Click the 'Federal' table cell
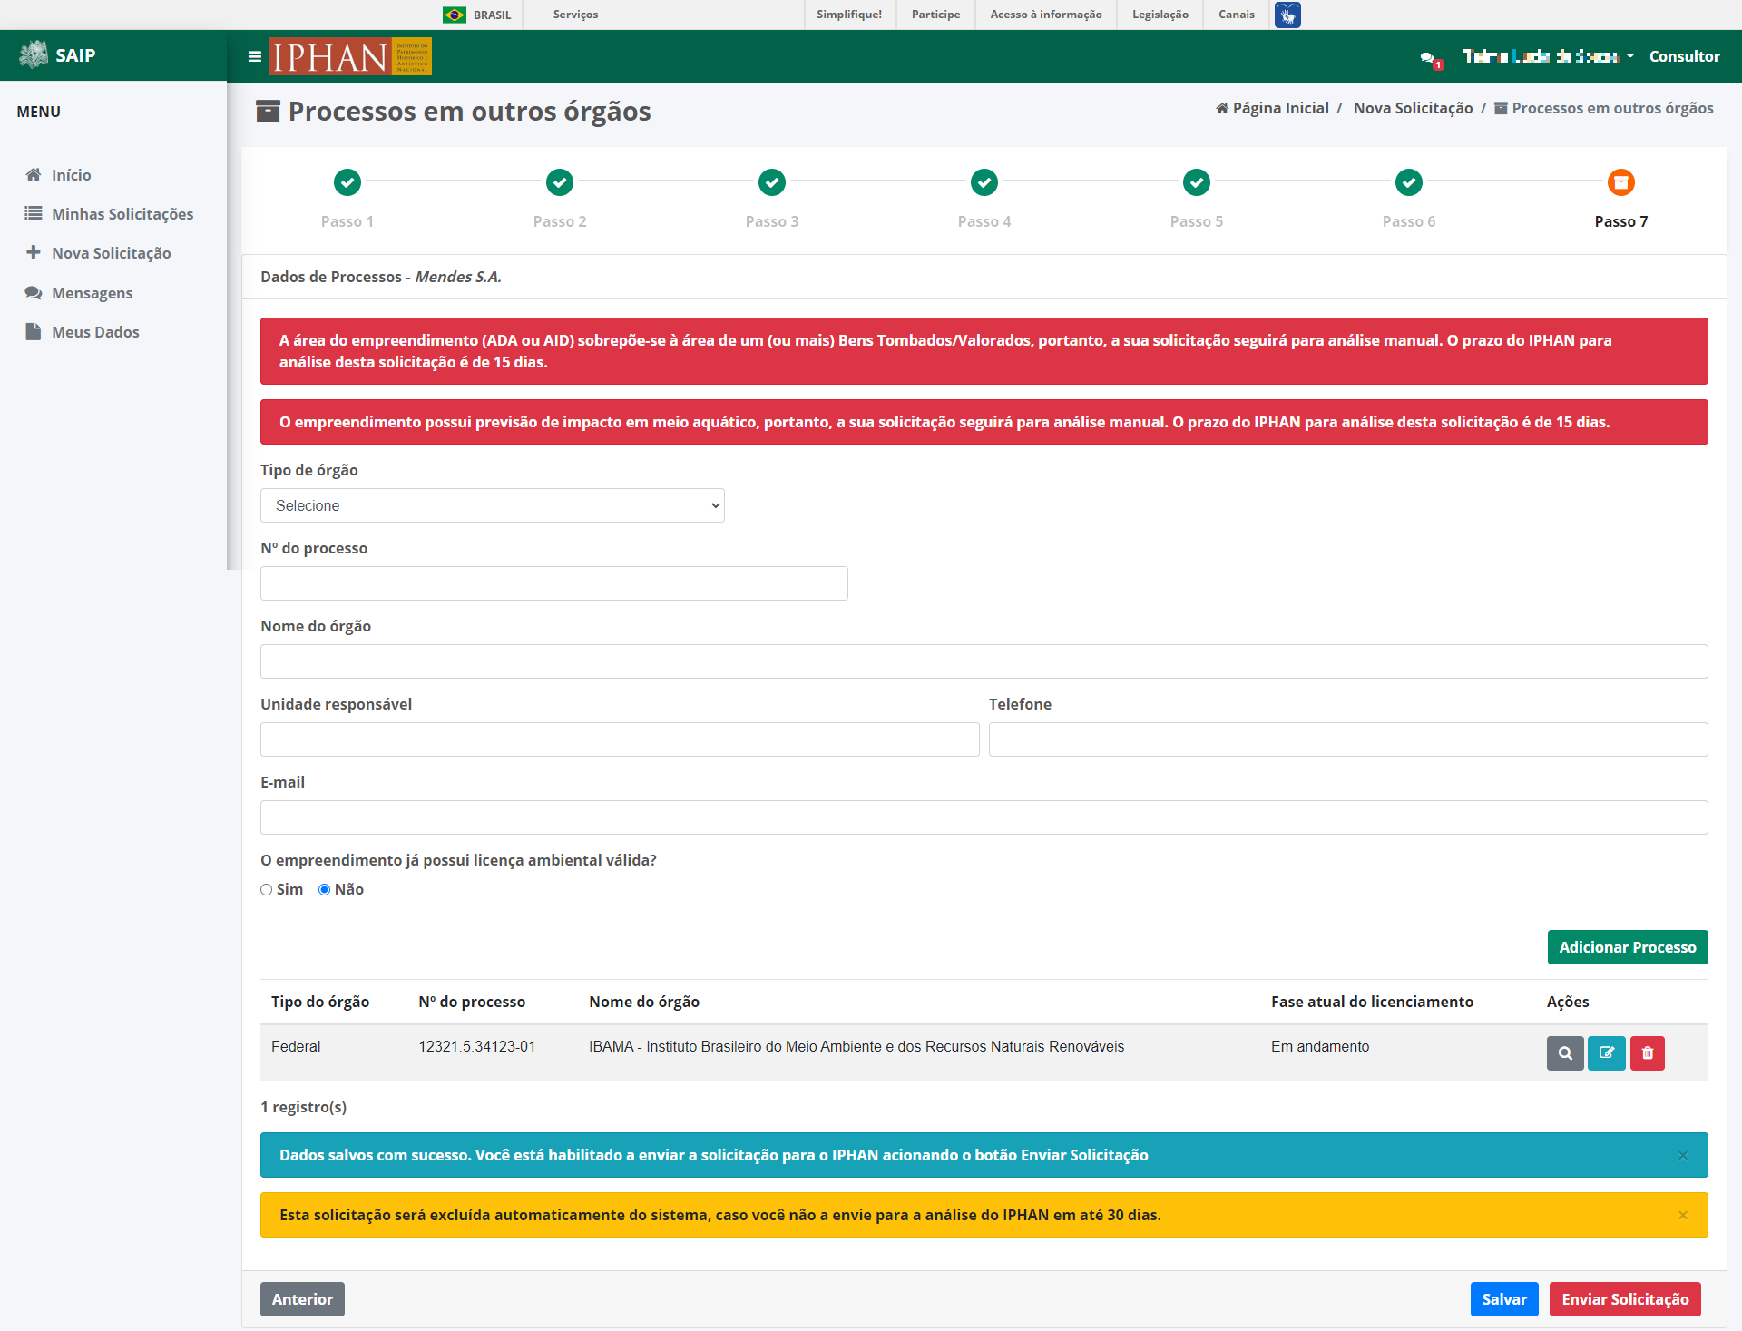 tap(296, 1047)
